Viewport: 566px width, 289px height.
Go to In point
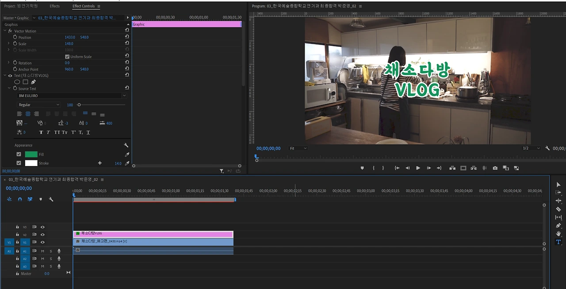397,168
